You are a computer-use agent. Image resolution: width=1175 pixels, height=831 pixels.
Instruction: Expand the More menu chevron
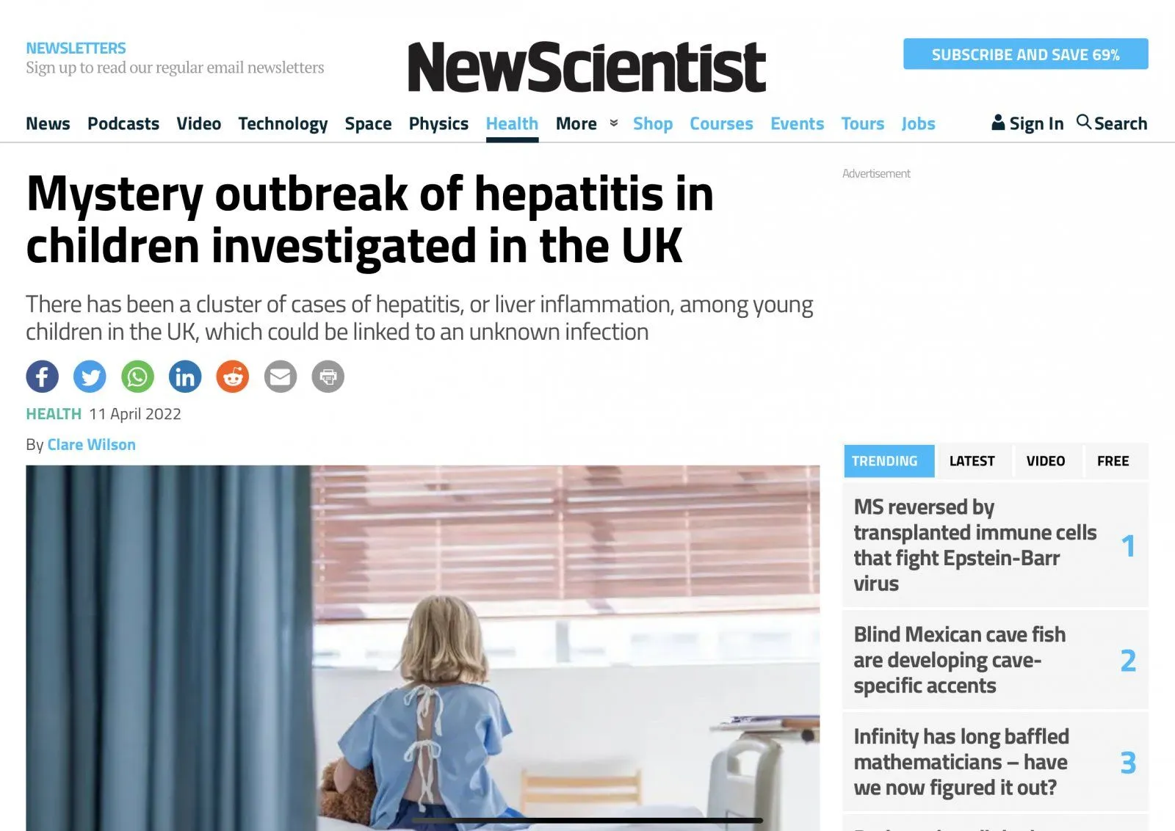click(x=614, y=123)
